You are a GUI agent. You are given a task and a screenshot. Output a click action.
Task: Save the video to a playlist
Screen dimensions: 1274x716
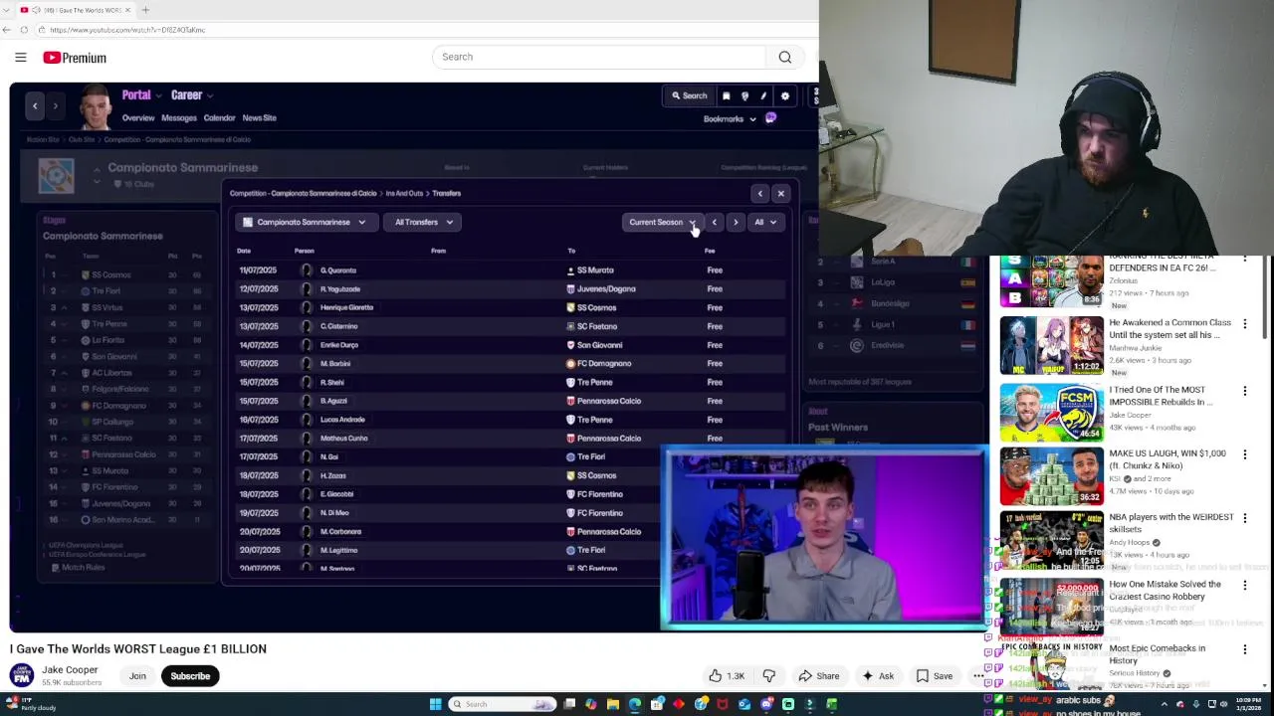935,676
